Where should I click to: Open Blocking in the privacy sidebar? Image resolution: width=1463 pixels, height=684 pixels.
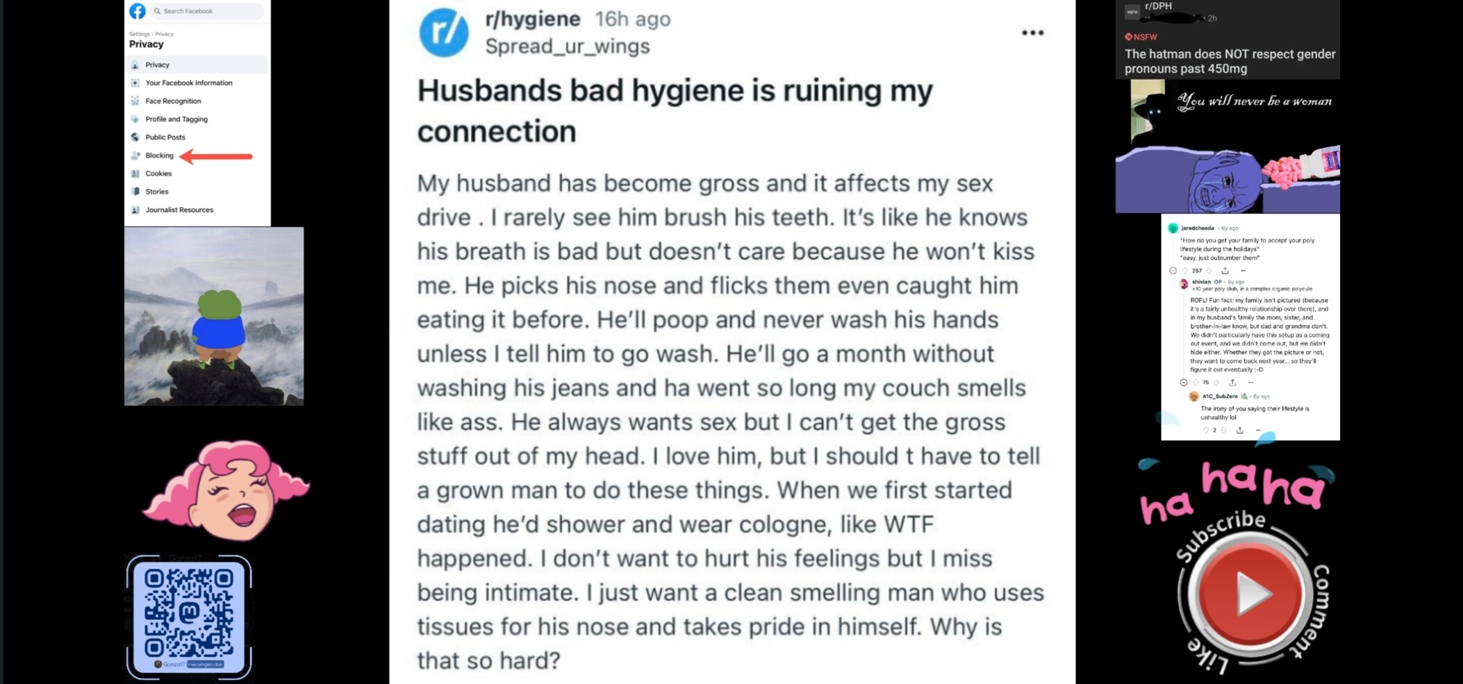(x=159, y=156)
